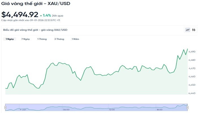
Task: Click the left handle of the range navigator
Action: 5,107
